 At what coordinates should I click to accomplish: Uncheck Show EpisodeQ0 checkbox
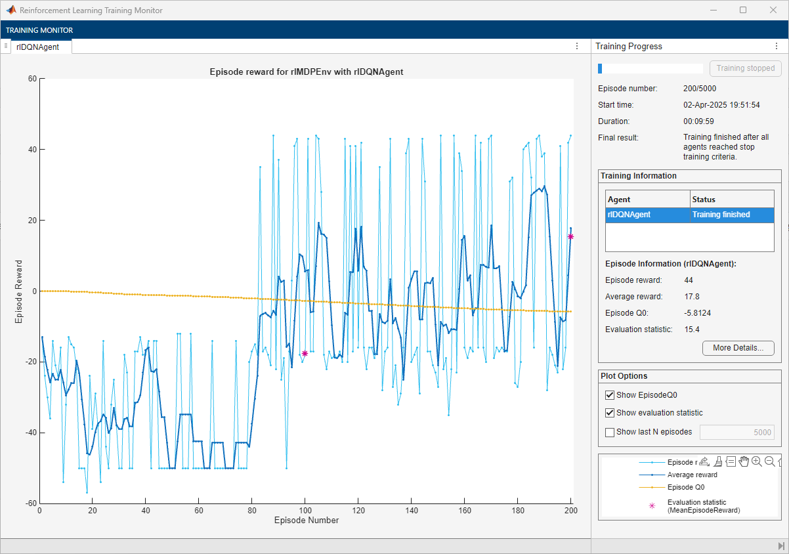point(610,395)
